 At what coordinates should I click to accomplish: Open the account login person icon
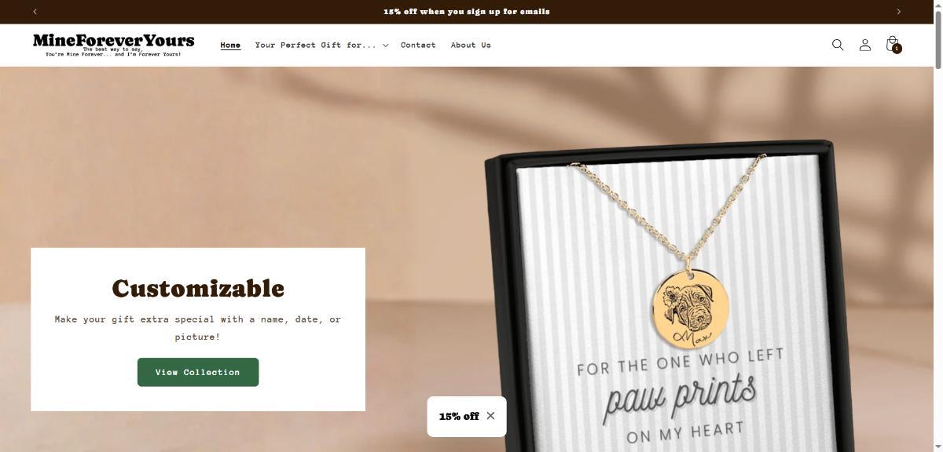865,45
